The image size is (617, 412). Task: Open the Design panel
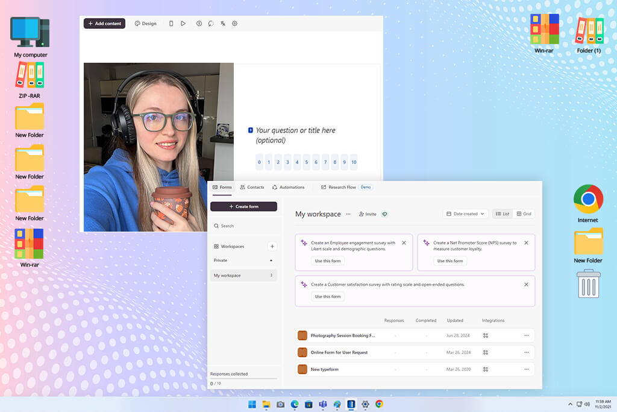point(146,24)
